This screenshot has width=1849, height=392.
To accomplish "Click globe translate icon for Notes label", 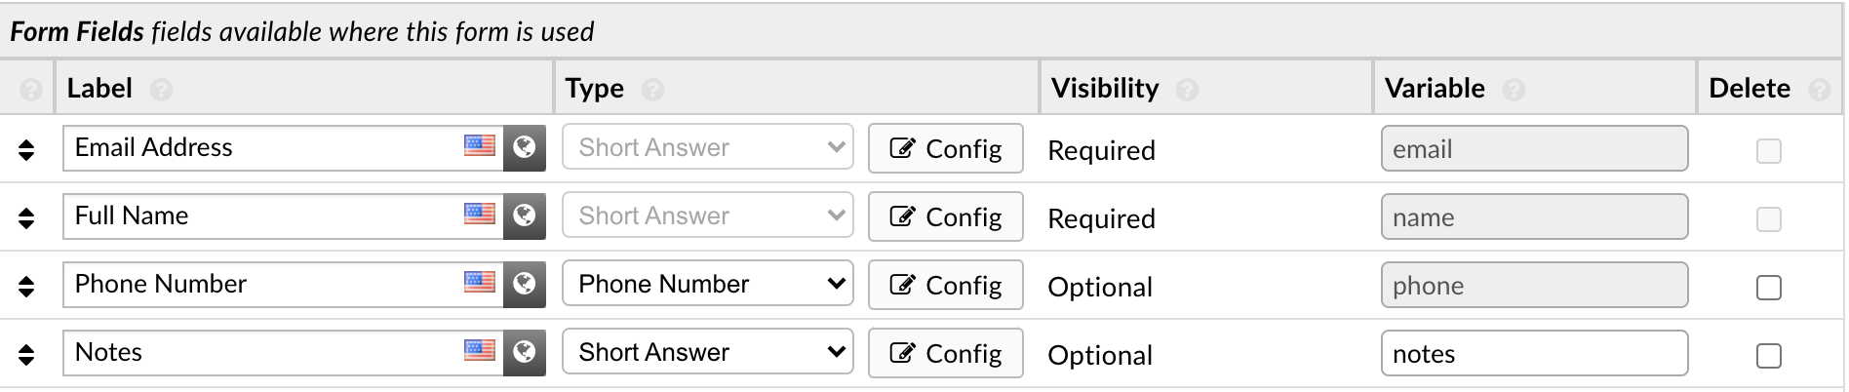I will point(524,353).
